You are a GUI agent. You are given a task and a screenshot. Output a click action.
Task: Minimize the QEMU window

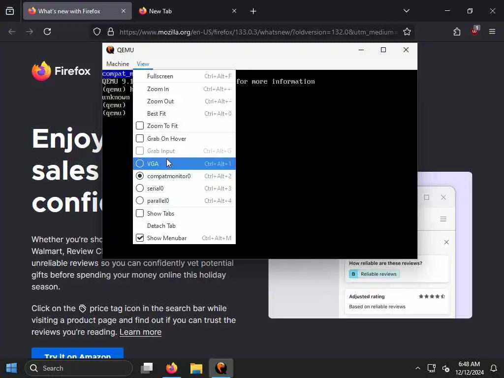tap(361, 50)
